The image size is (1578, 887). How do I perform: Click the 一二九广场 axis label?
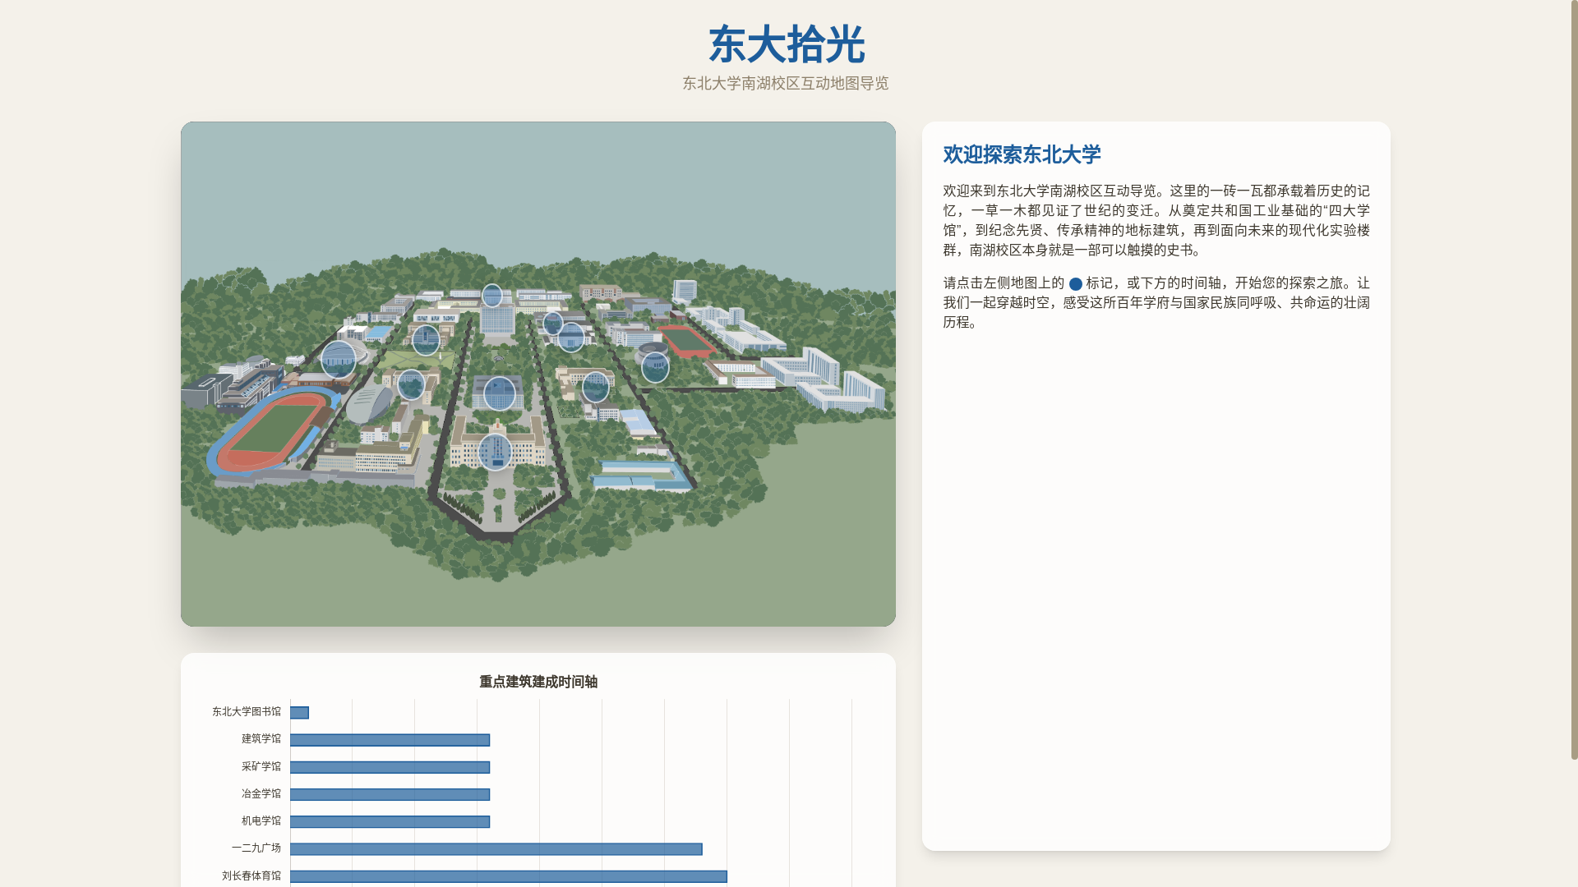(256, 848)
